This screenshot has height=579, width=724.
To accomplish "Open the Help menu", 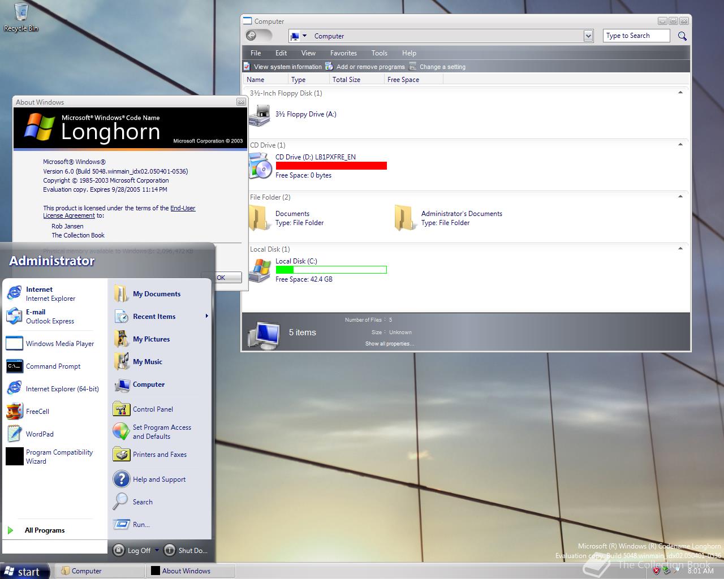I will (x=409, y=53).
